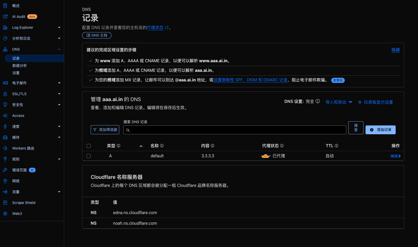
Task: Open 设置限制性 SPF、DKIM 和 DMARC 记录 link
Action: click(250, 80)
